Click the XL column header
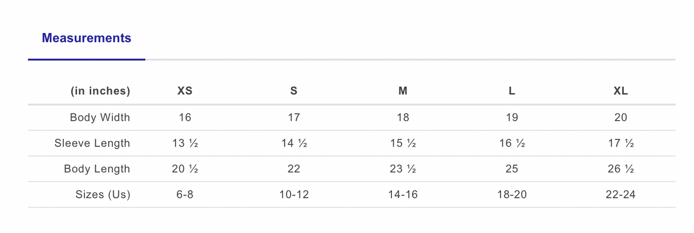 [x=621, y=91]
